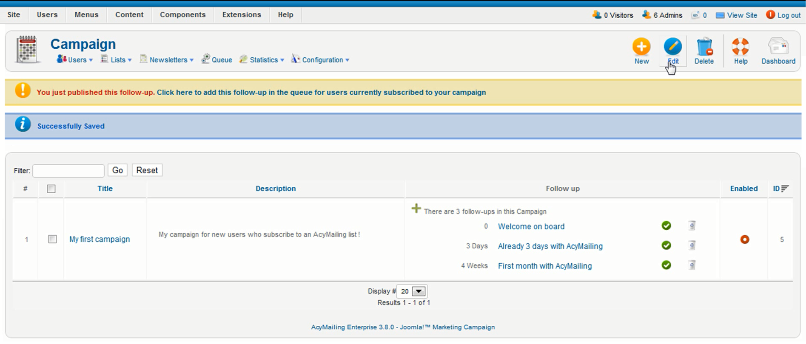Open the Extensions menu

(242, 15)
